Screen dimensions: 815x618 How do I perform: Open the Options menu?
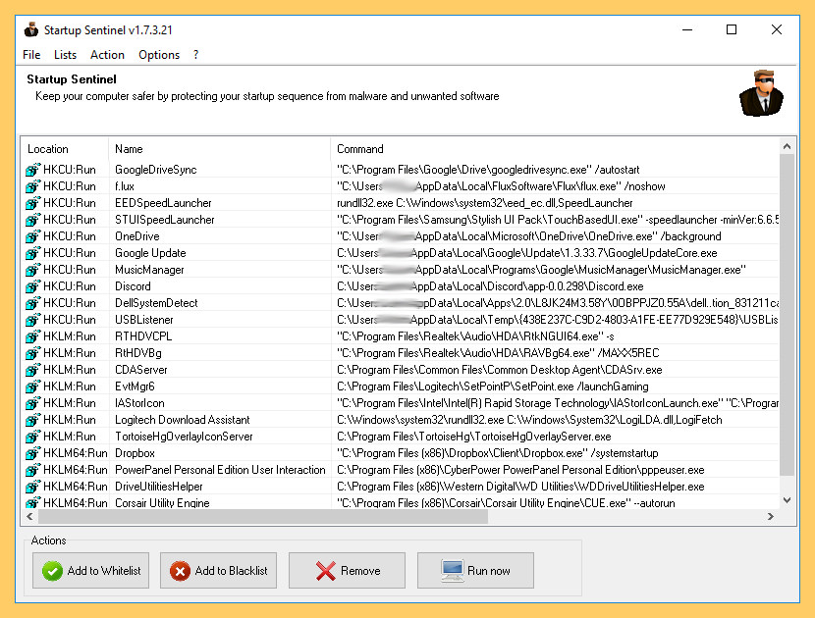pos(158,55)
